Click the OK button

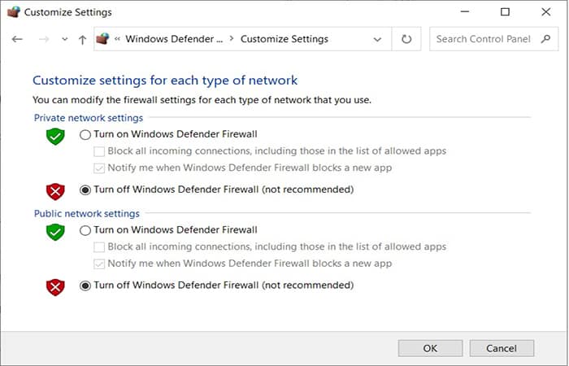coord(430,348)
